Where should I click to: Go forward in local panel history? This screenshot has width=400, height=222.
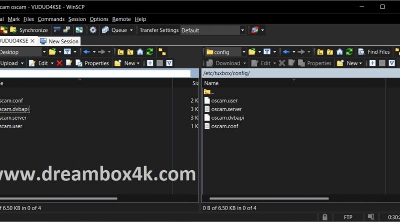click(101, 52)
